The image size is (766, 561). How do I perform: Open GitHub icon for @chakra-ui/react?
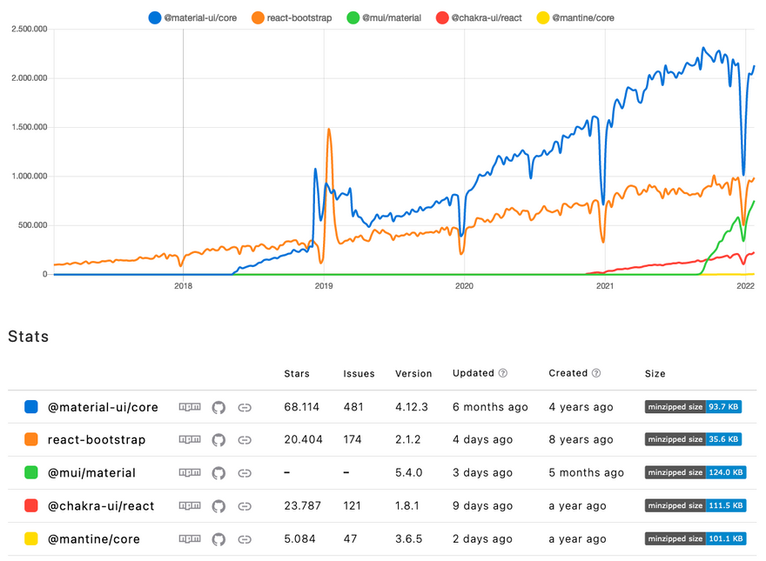tap(218, 506)
